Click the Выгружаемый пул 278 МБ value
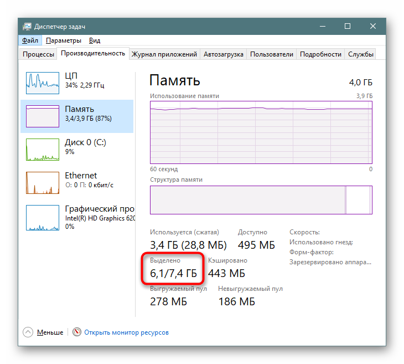The height and width of the screenshot is (364, 404). coord(168,301)
